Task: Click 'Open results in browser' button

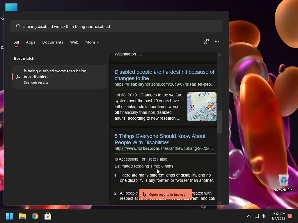Action: pos(166,194)
